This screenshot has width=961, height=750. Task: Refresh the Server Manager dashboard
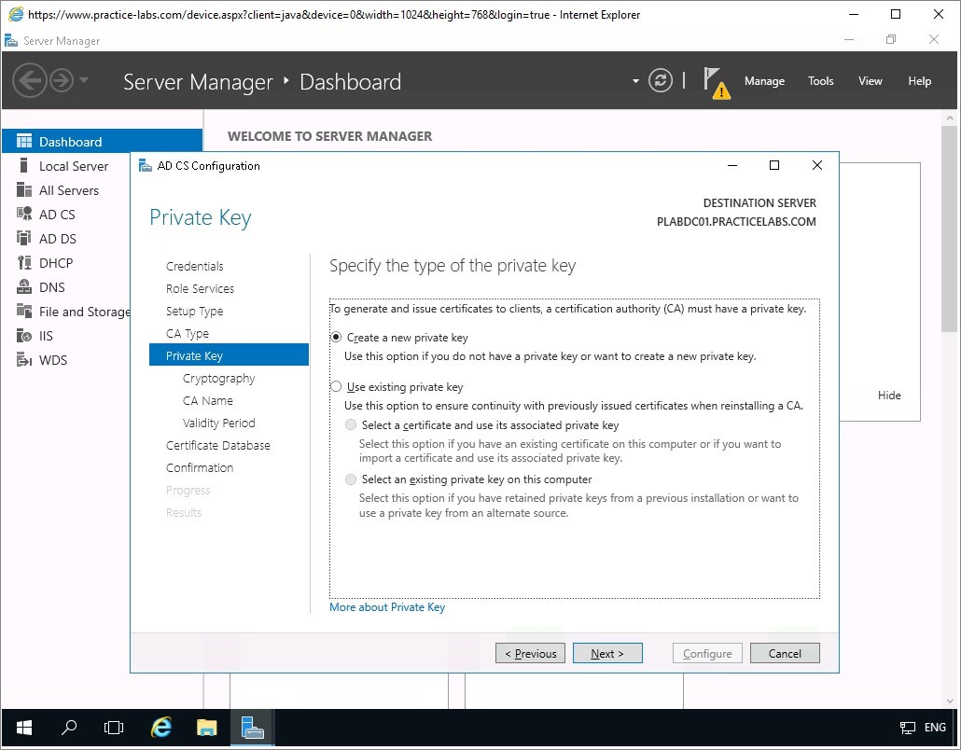coord(660,80)
